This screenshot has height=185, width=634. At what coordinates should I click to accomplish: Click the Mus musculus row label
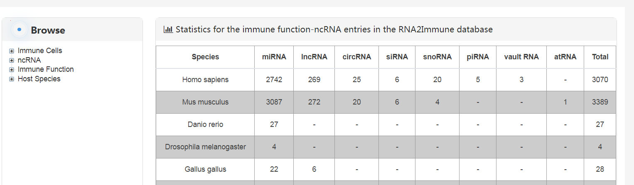205,102
